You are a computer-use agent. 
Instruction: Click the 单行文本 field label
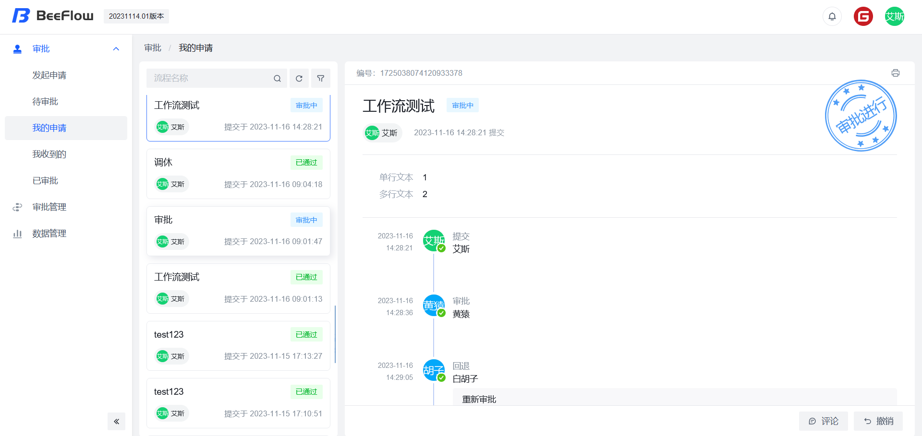(396, 177)
